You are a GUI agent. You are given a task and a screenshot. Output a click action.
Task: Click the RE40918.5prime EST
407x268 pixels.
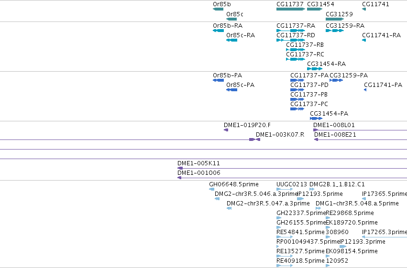click(x=285, y=266)
